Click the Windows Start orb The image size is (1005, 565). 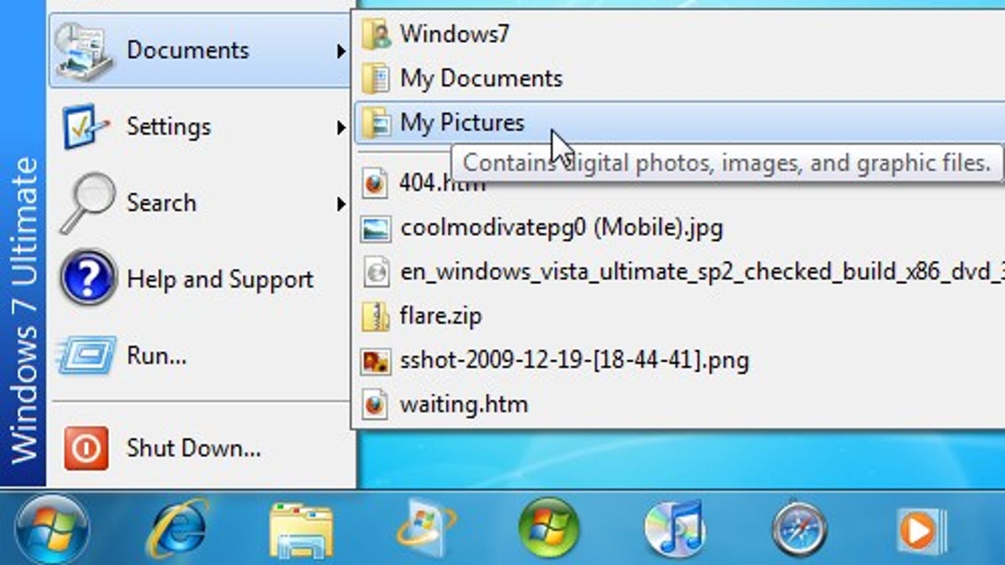tap(52, 529)
